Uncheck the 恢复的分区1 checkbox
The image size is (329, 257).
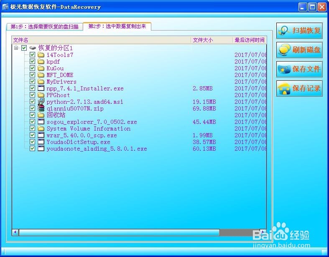(24, 48)
